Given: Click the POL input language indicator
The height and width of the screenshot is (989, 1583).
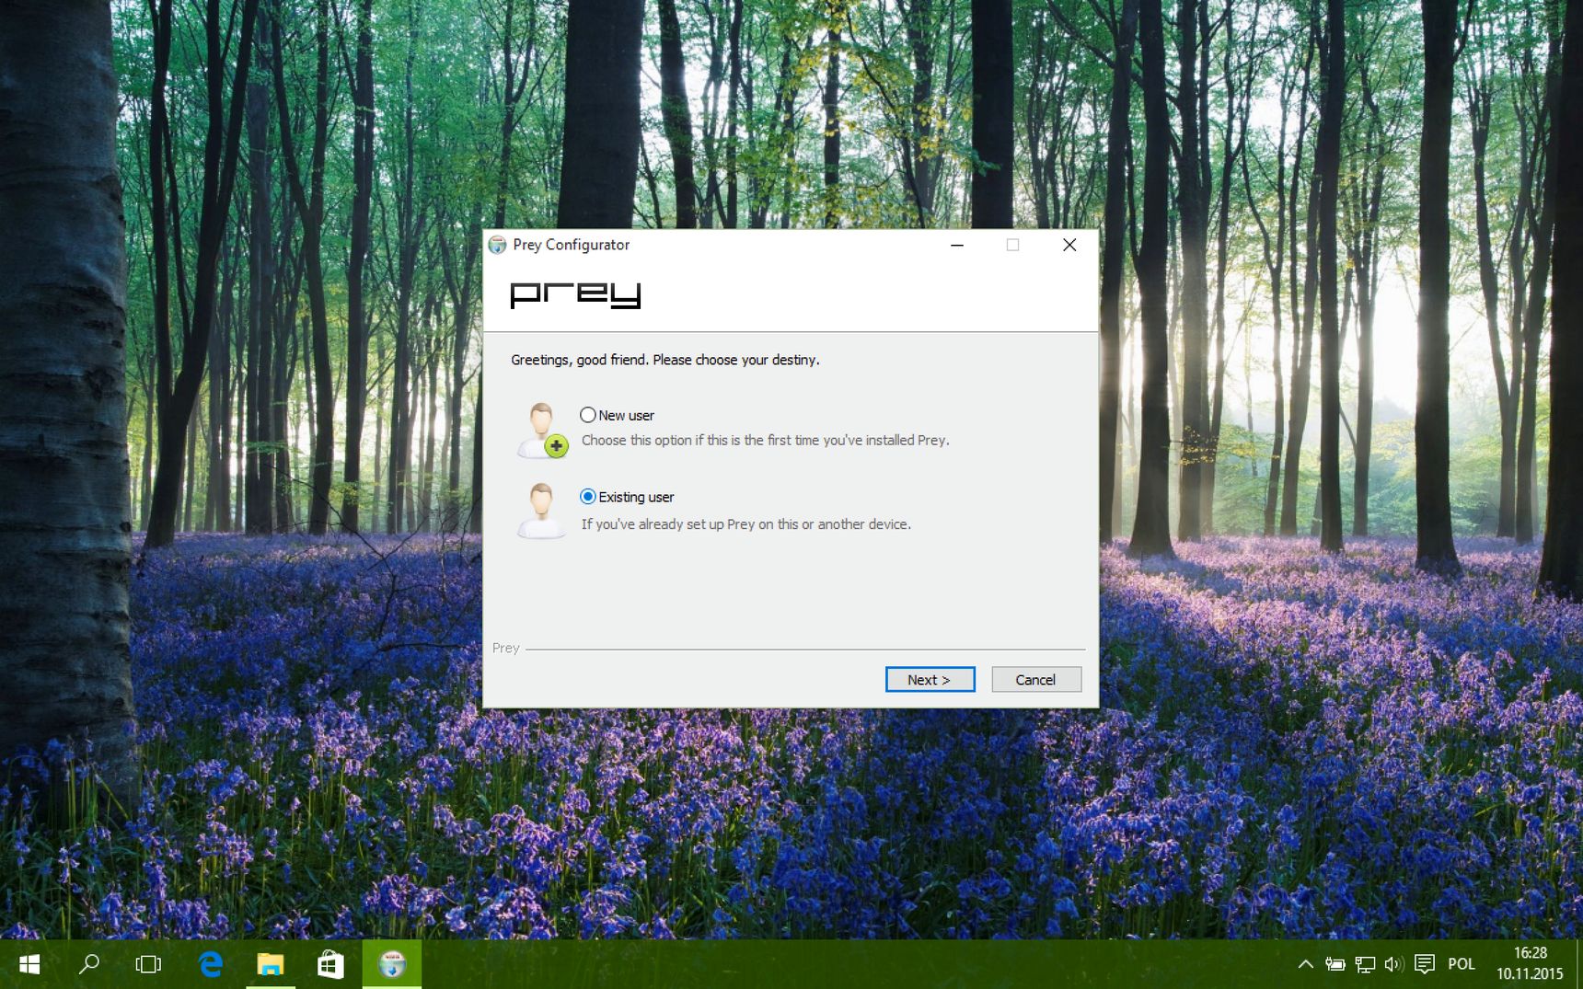Looking at the screenshot, I should (1462, 964).
